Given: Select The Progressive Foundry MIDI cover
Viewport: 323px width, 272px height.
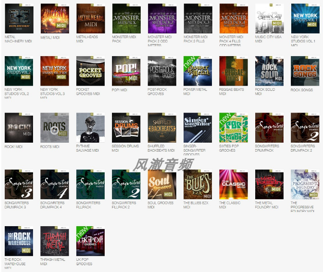Looking at the screenshot, I should (305, 184).
